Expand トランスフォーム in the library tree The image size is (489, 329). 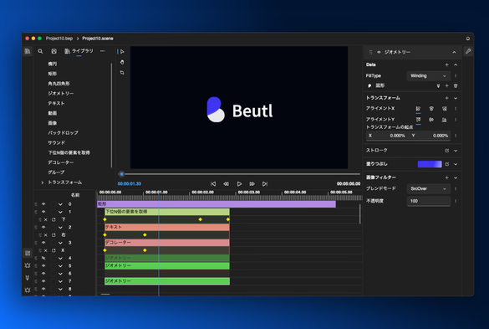43,182
